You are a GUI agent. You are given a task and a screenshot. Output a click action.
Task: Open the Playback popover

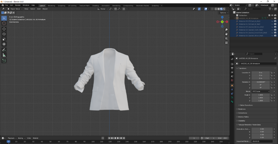coord(12,138)
